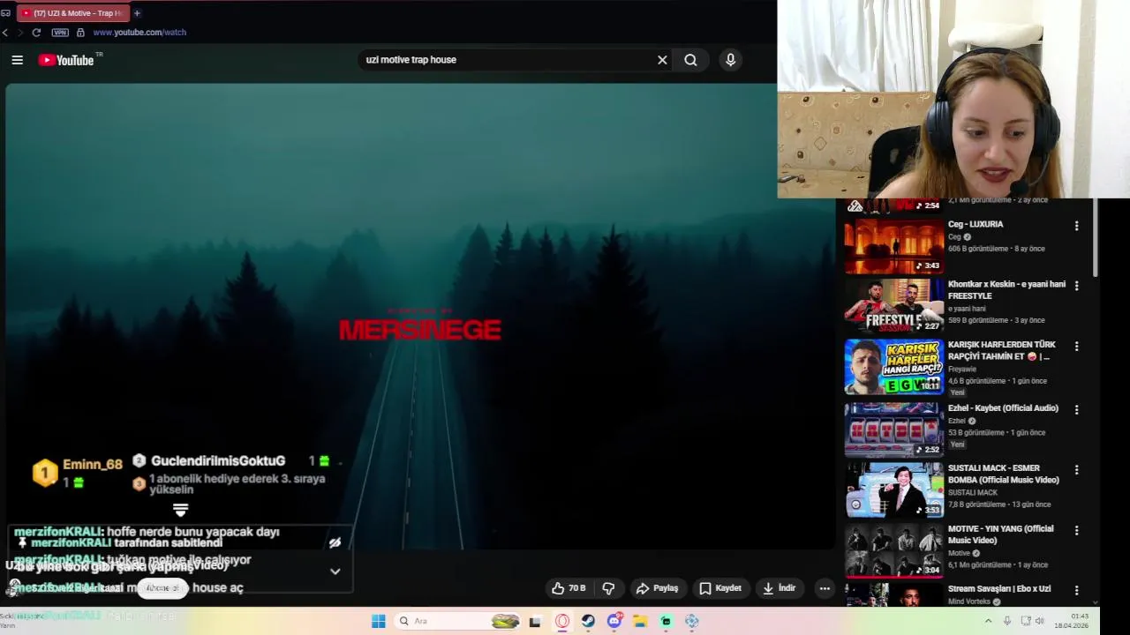This screenshot has width=1130, height=635.
Task: Switch to UZI & Motive Trap House tab
Action: 72,13
